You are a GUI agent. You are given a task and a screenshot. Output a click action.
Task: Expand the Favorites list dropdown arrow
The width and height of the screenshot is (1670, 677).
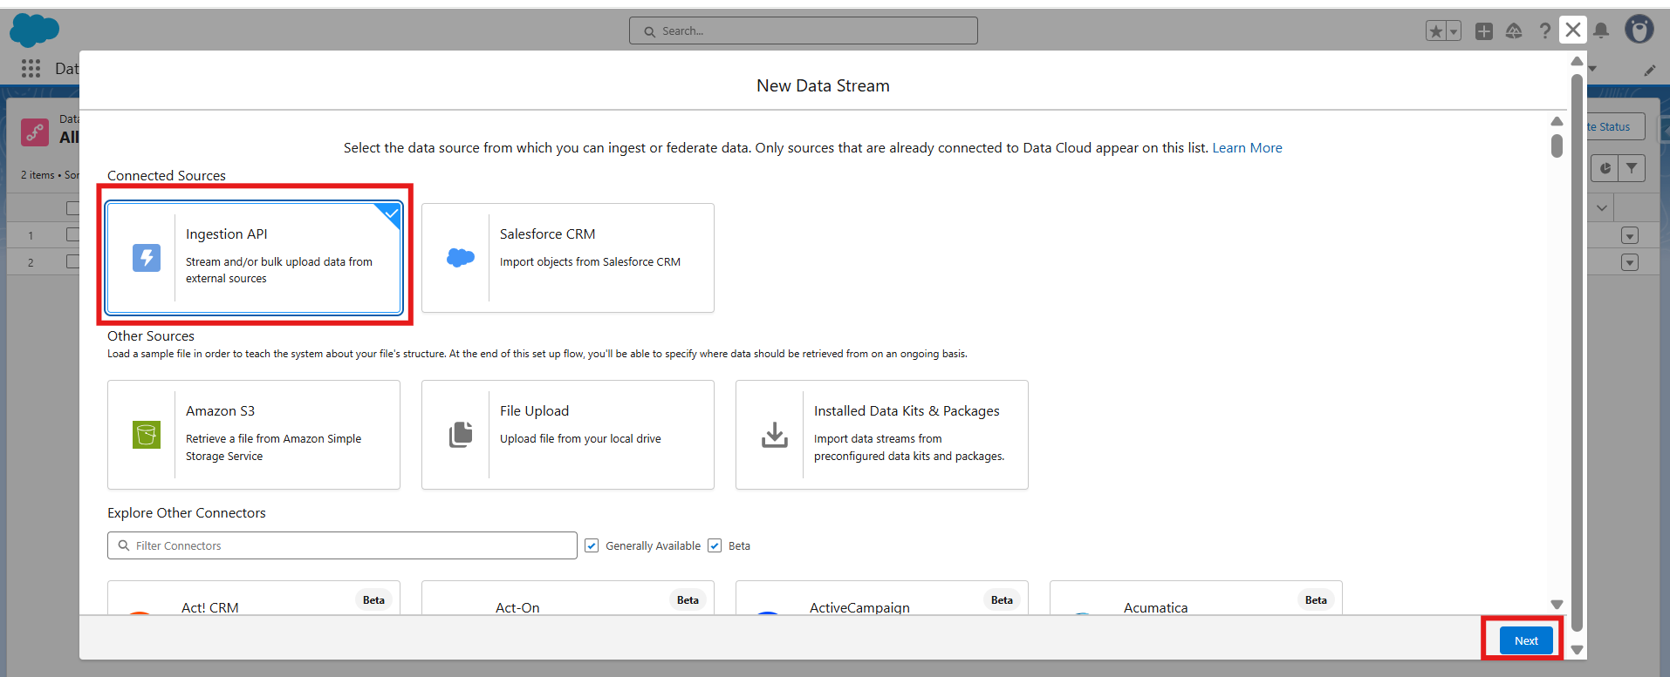point(1454,31)
